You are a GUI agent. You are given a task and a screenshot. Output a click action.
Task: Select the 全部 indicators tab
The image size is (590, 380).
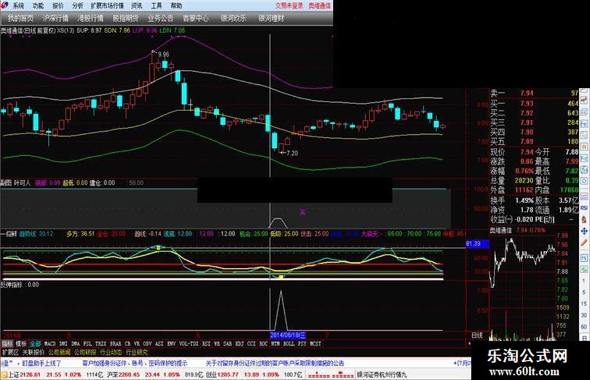click(35, 344)
